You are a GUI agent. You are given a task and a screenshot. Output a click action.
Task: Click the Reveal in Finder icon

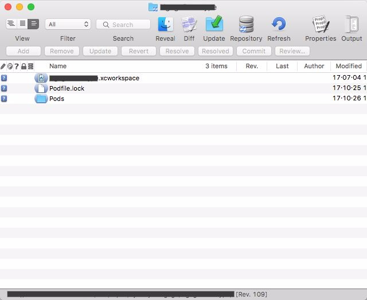(166, 24)
